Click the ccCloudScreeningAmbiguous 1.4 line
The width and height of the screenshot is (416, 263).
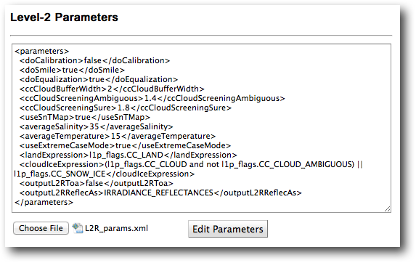pos(152,99)
